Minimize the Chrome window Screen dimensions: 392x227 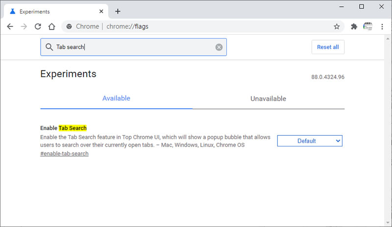click(342, 7)
